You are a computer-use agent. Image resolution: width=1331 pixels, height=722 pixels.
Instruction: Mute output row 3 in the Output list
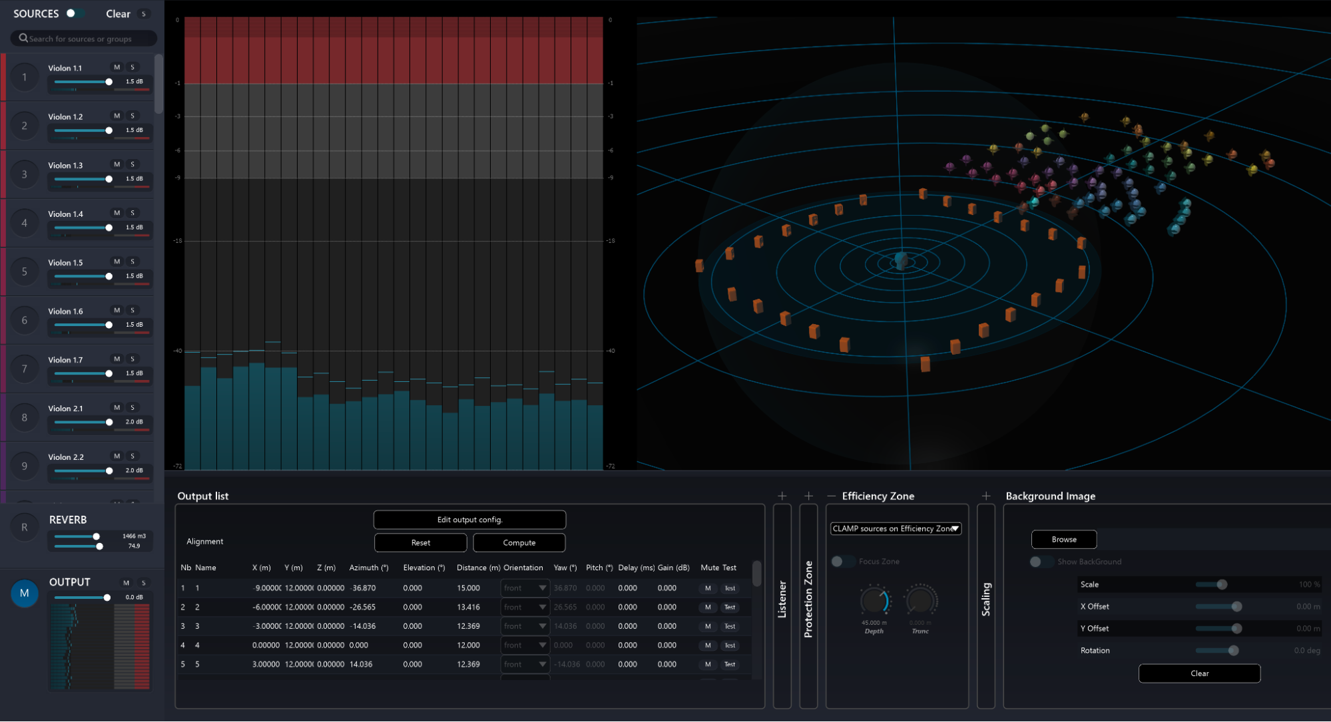[x=708, y=626]
